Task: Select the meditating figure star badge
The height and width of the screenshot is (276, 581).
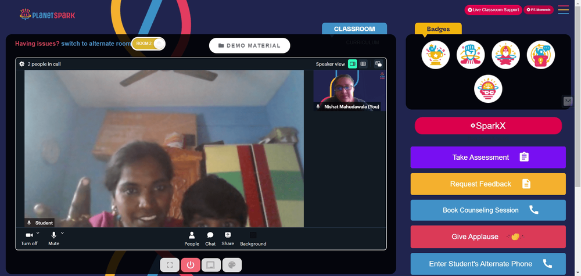Action: (x=506, y=55)
